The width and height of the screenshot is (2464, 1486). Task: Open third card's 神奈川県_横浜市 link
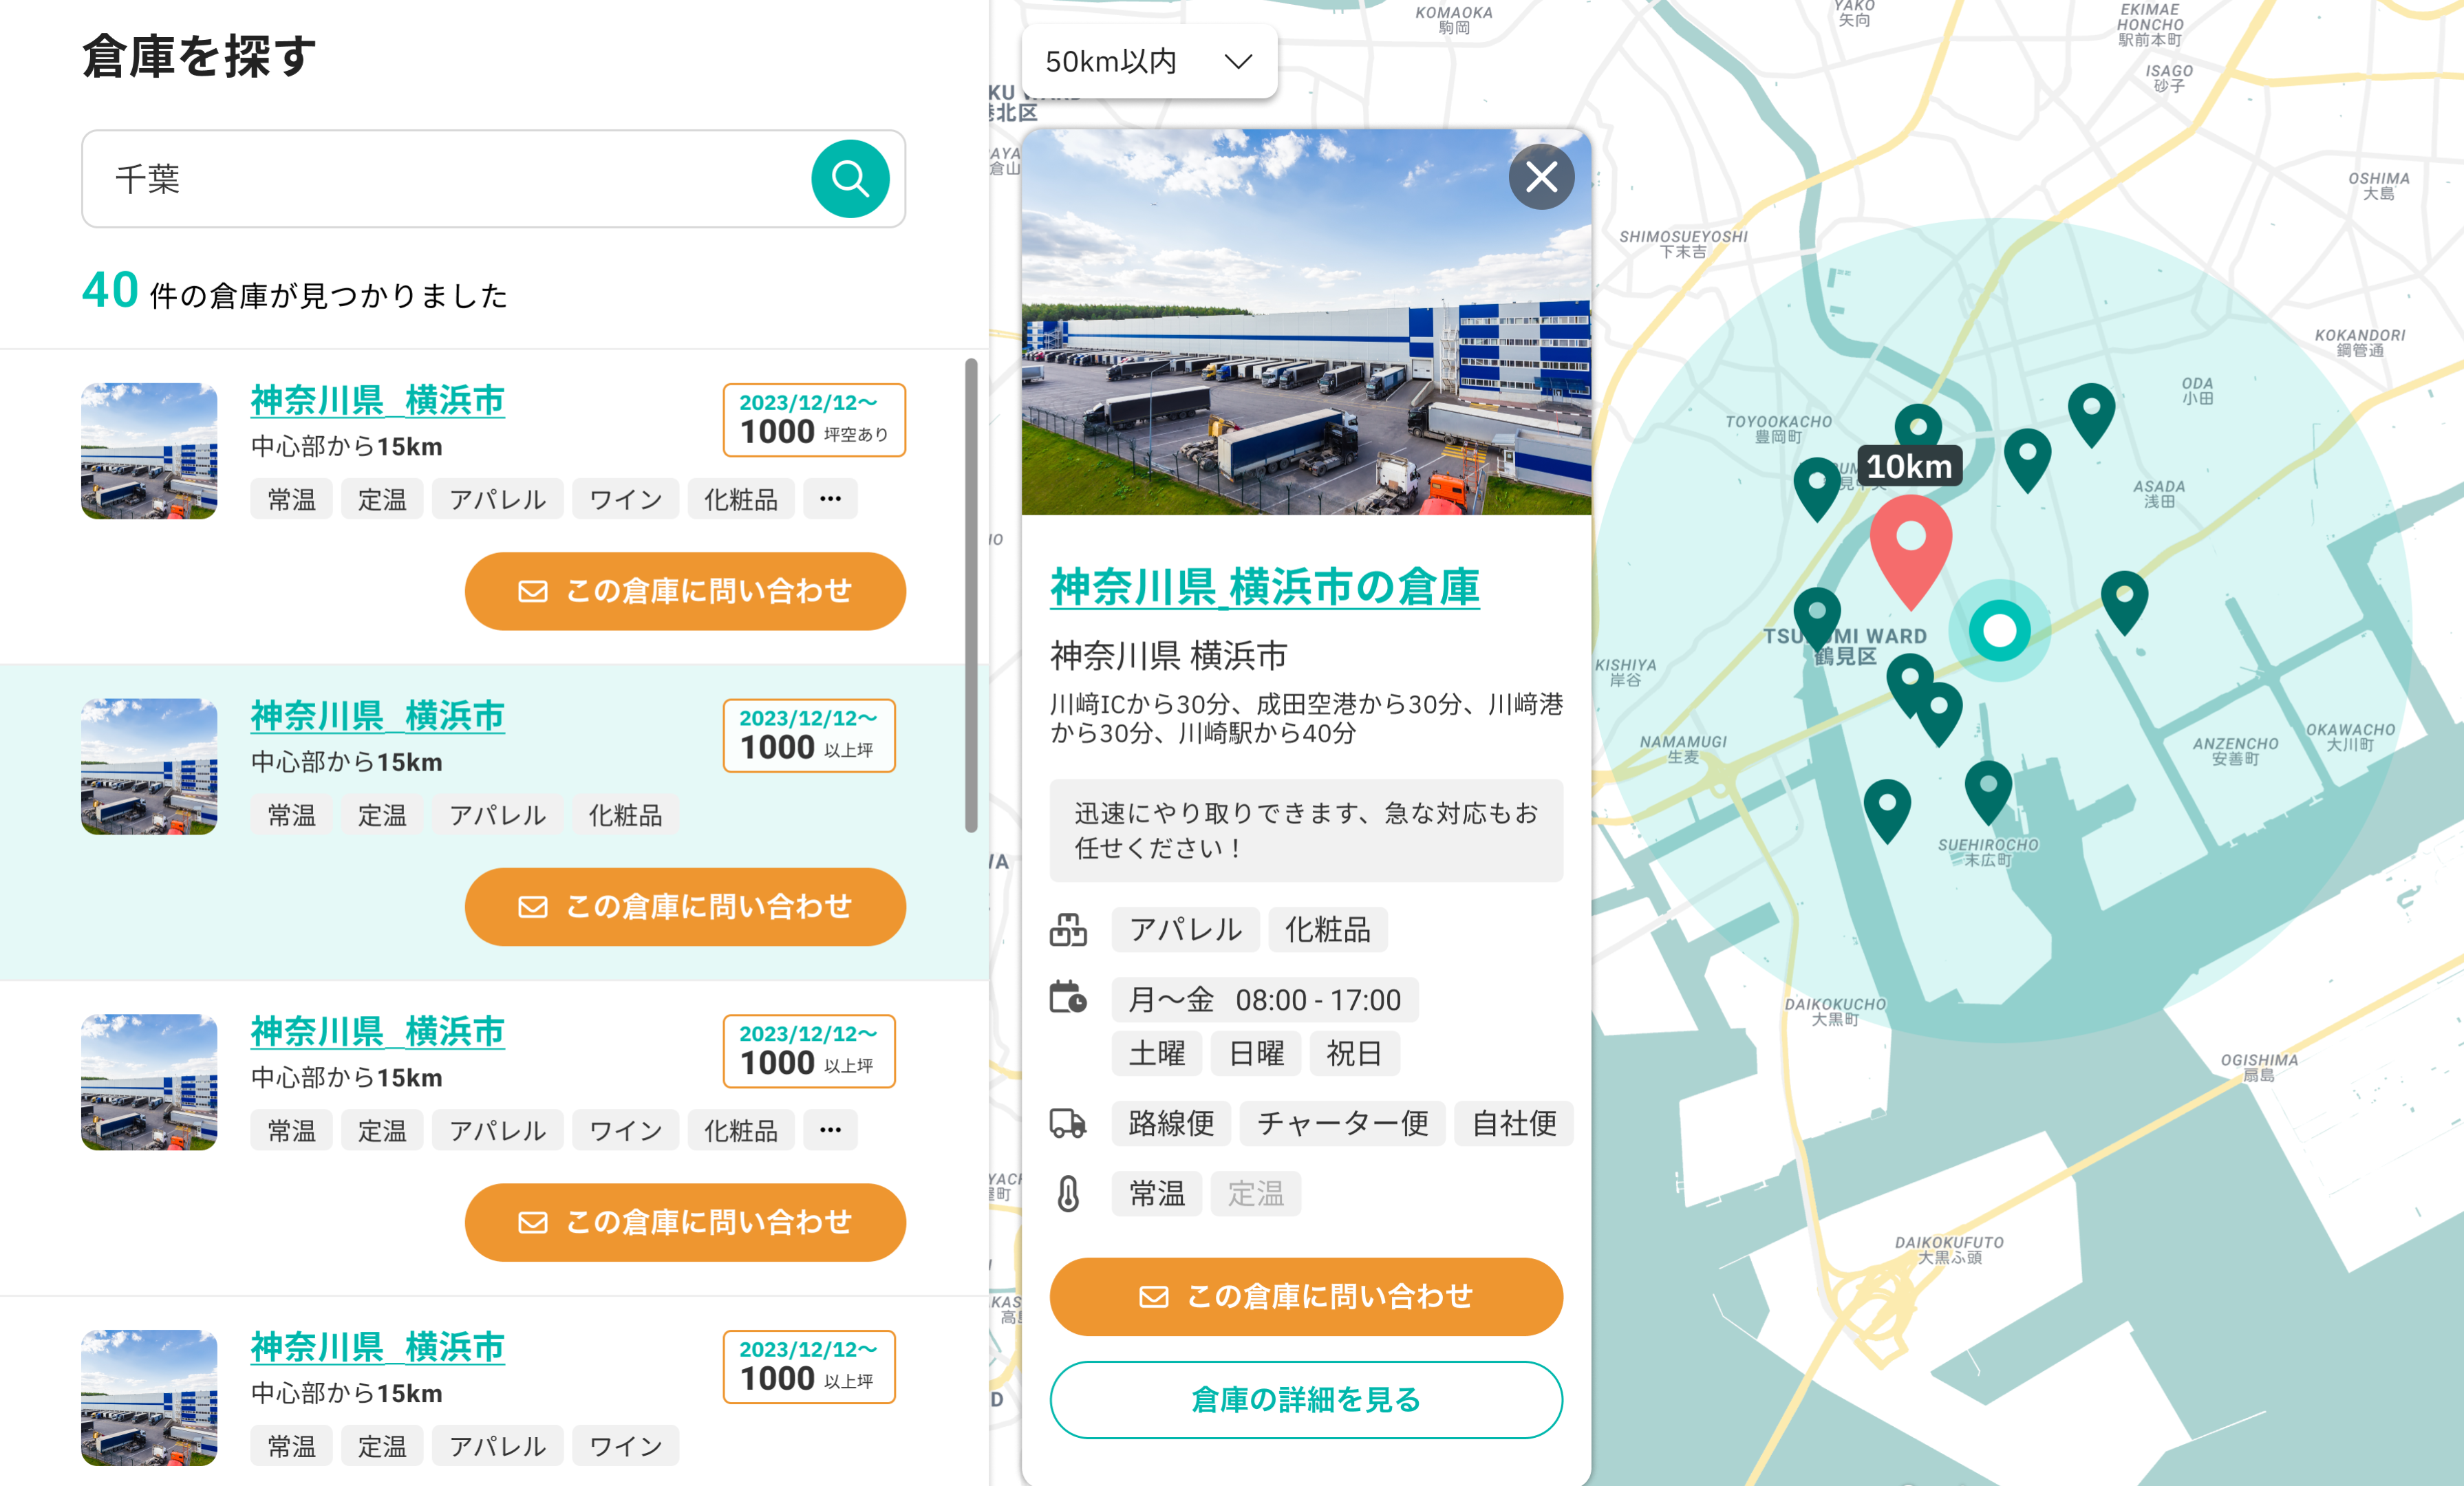(378, 1031)
